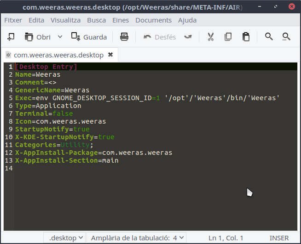Click the Desfés undo button
301x244 pixels.
pos(160,37)
